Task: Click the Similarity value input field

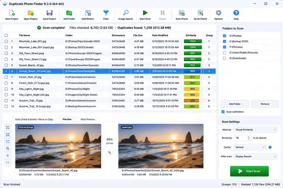Action: point(241,138)
